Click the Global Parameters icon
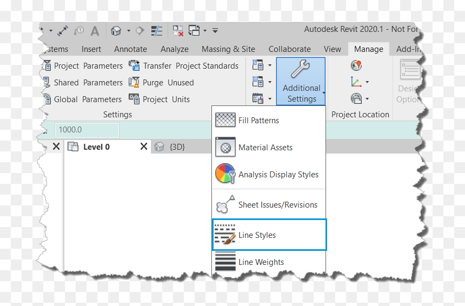 coord(47,99)
